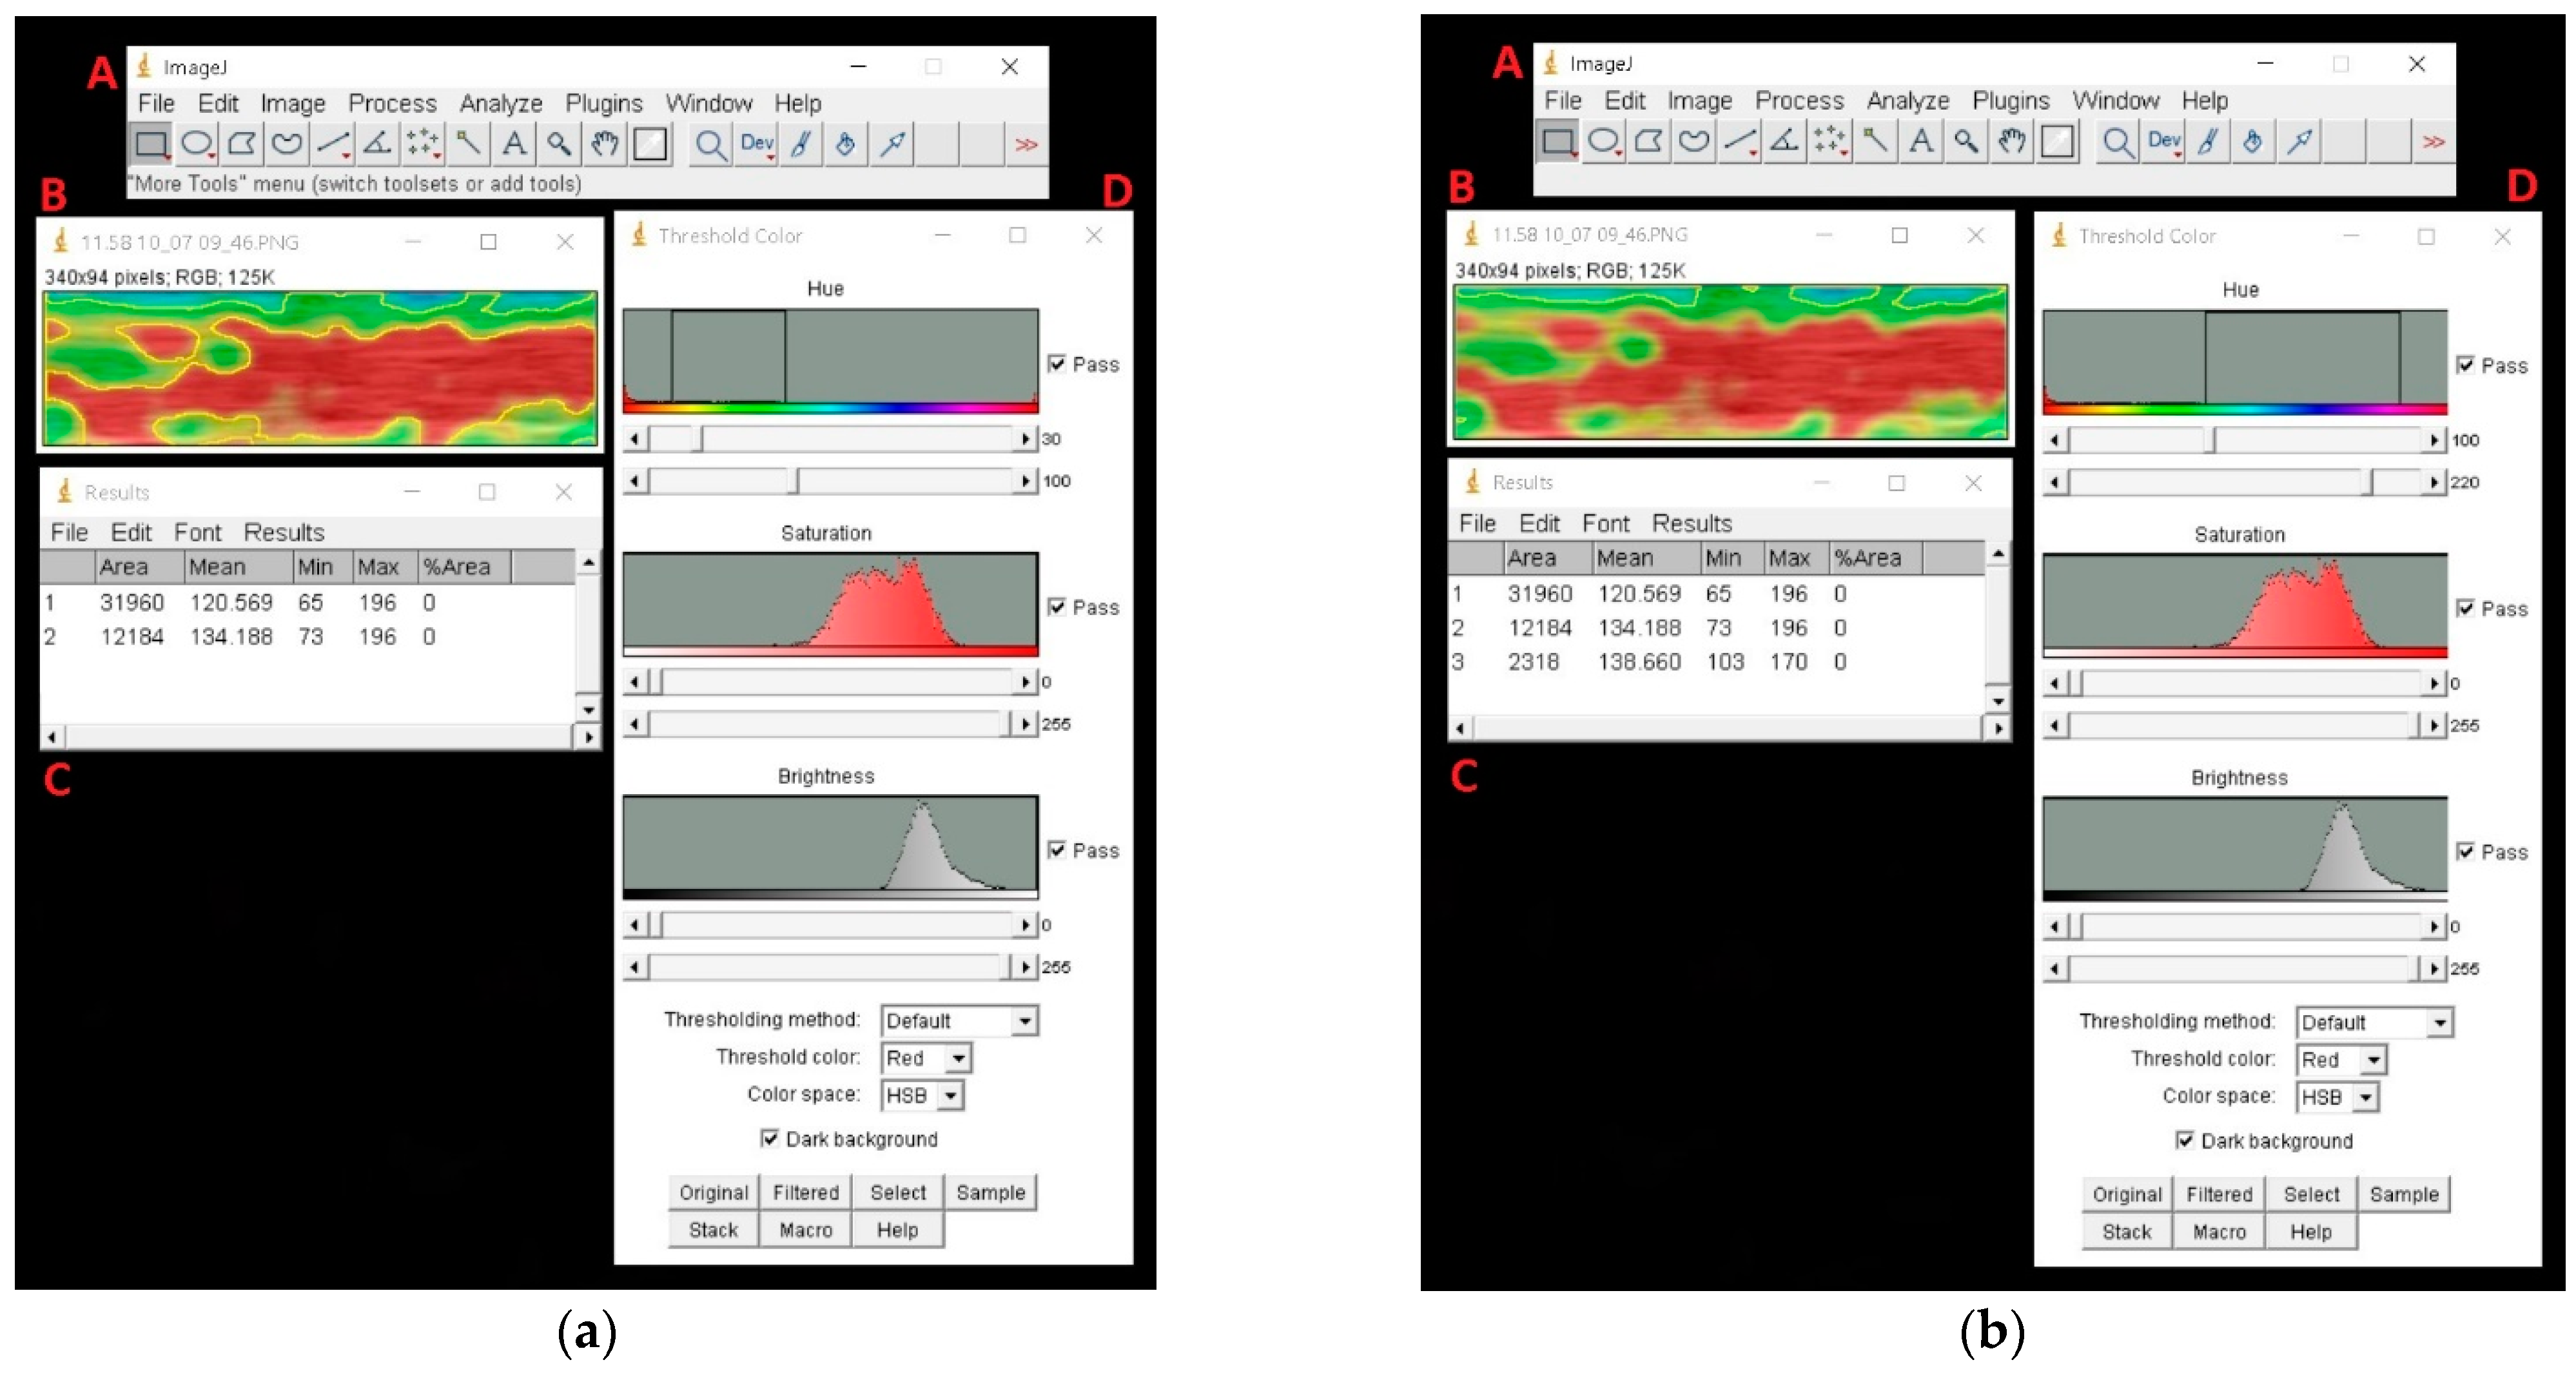Image resolution: width=2576 pixels, height=1380 pixels.
Task: Open the red More Tools arrows in panel (a)
Action: [1026, 144]
